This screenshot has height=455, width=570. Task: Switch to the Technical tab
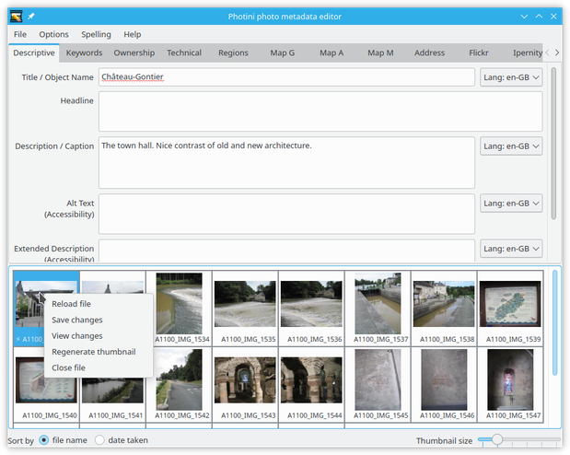184,52
